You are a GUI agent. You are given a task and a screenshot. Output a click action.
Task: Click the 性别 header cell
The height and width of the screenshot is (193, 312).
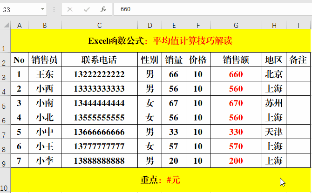150,60
